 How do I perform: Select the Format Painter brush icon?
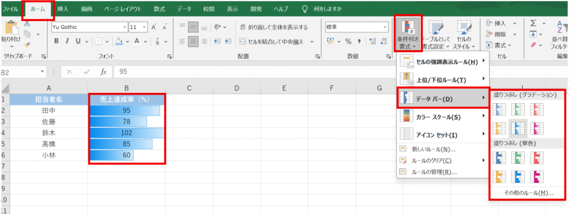point(27,45)
